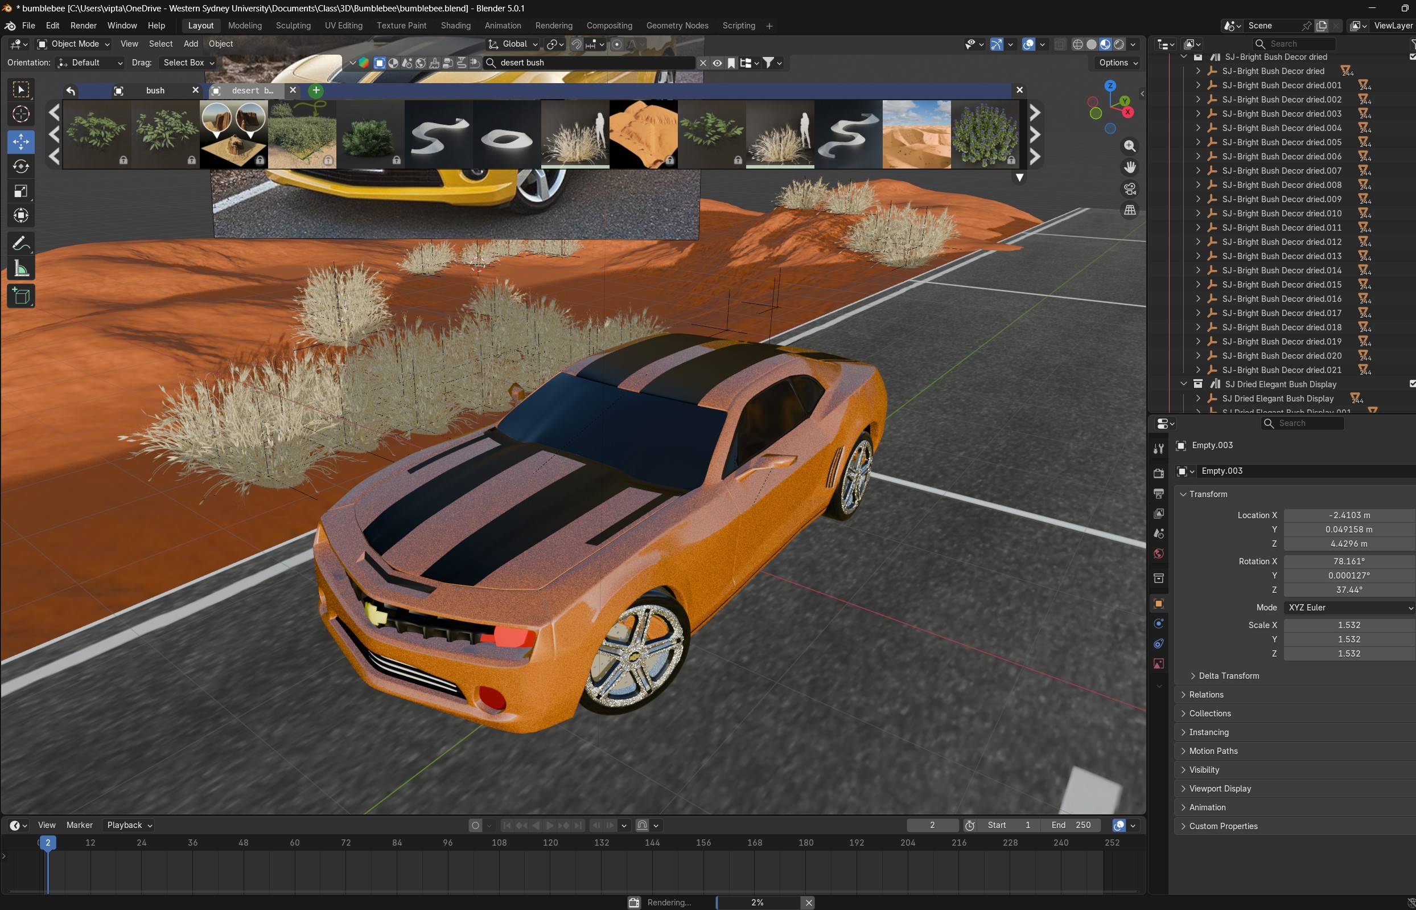Expand SJ-Bright Bush Decor dried.010 in outliner

coord(1198,214)
